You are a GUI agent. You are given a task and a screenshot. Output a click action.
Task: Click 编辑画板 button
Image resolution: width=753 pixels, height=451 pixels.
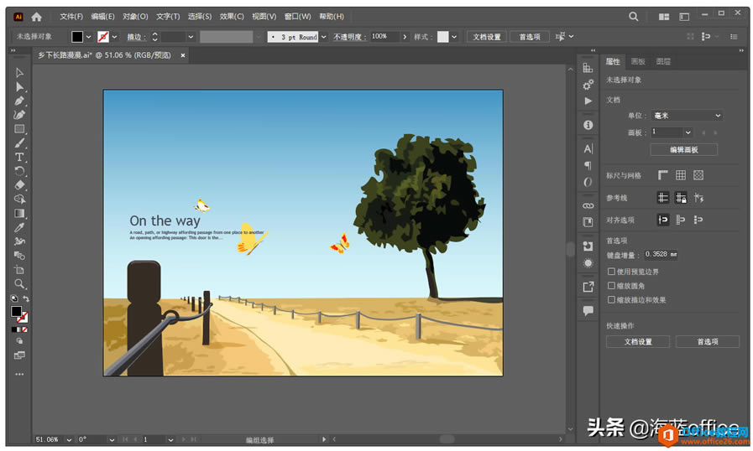(684, 150)
